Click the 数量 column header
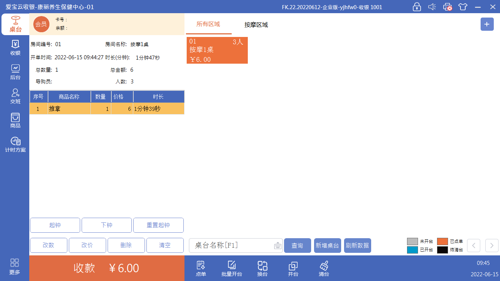 [101, 97]
